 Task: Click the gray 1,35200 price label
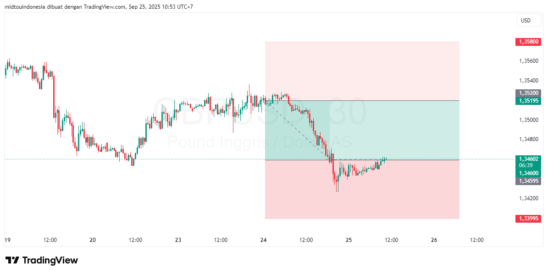tap(528, 93)
